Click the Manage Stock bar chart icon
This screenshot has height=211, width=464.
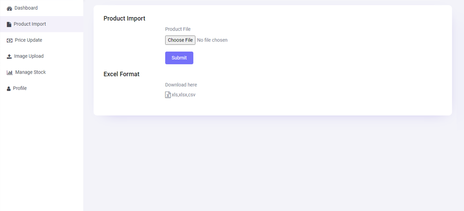pyautogui.click(x=10, y=73)
